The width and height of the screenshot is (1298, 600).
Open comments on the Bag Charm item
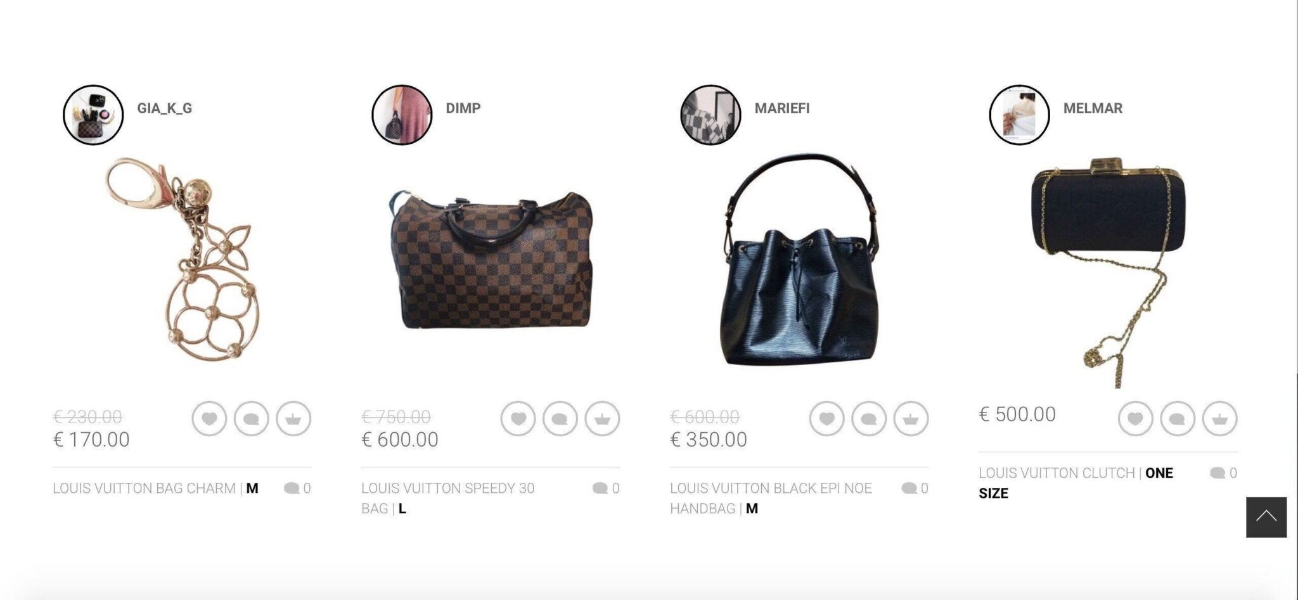pos(252,419)
